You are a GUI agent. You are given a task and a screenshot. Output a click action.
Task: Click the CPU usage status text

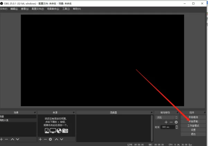[174, 145]
